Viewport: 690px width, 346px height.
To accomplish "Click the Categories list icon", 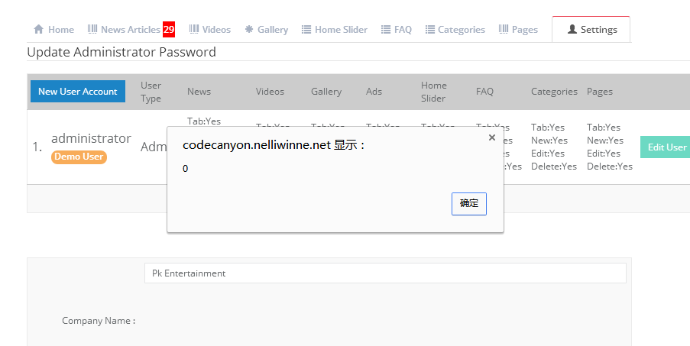I will click(430, 30).
